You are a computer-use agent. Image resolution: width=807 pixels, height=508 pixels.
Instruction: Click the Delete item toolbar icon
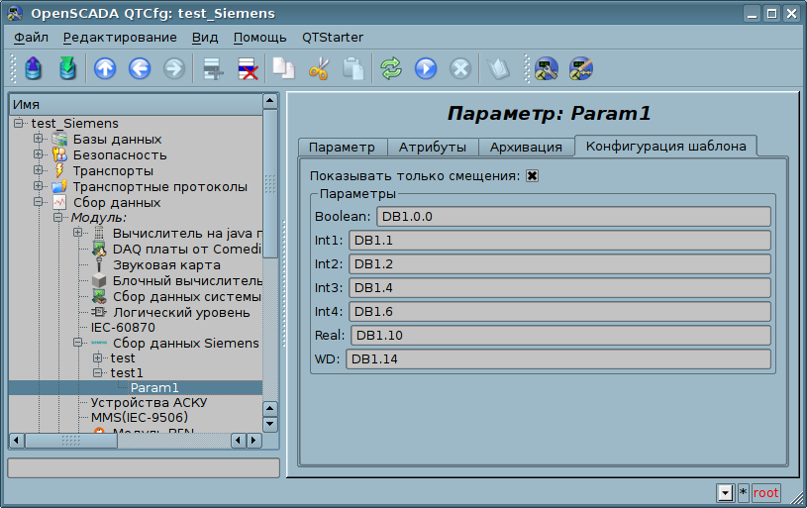pos(247,68)
